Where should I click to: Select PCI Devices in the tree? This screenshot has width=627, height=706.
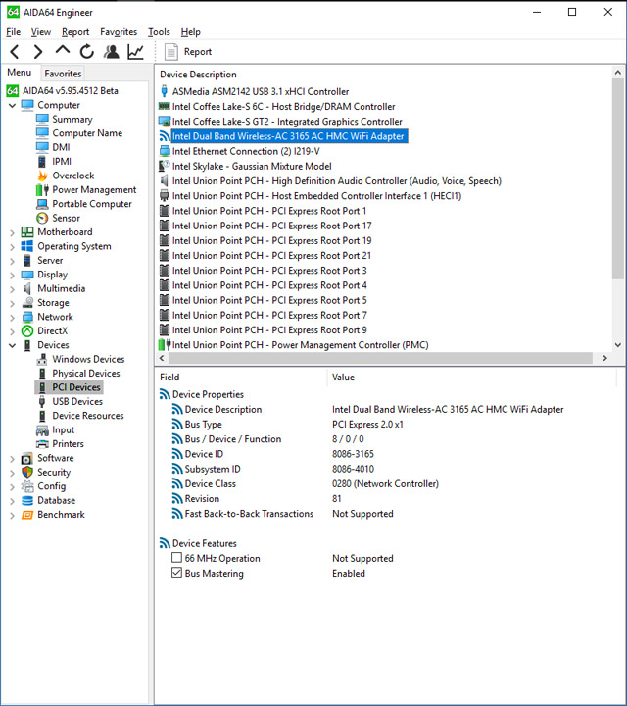point(76,387)
